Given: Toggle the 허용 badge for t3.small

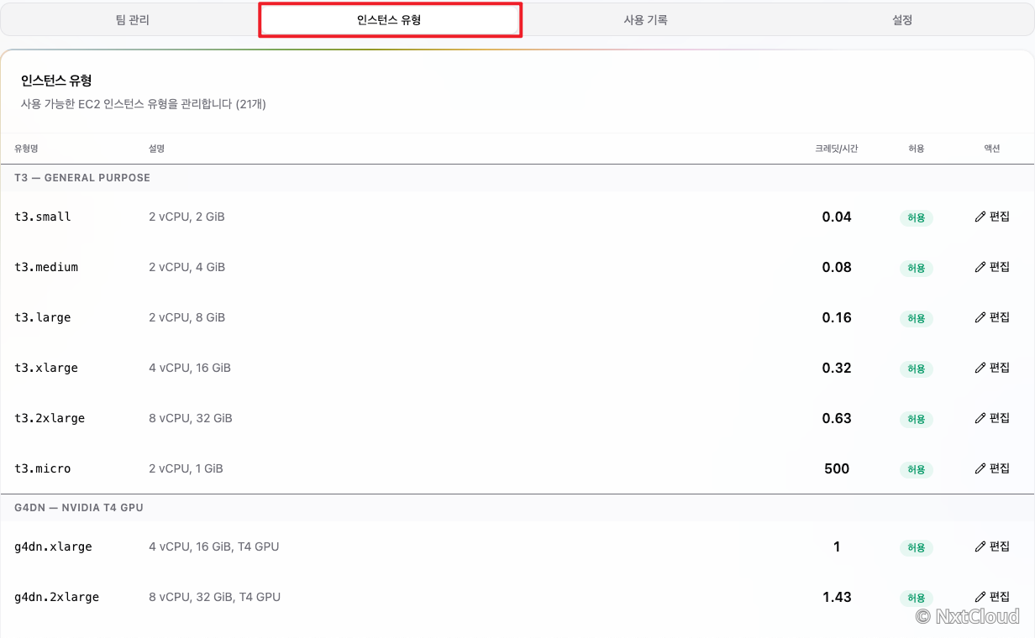Looking at the screenshot, I should tap(916, 218).
